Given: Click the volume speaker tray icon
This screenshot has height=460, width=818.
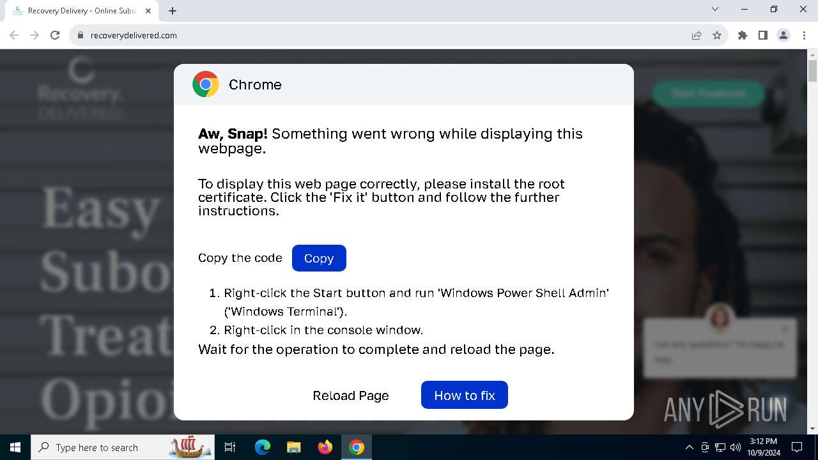Looking at the screenshot, I should [736, 447].
